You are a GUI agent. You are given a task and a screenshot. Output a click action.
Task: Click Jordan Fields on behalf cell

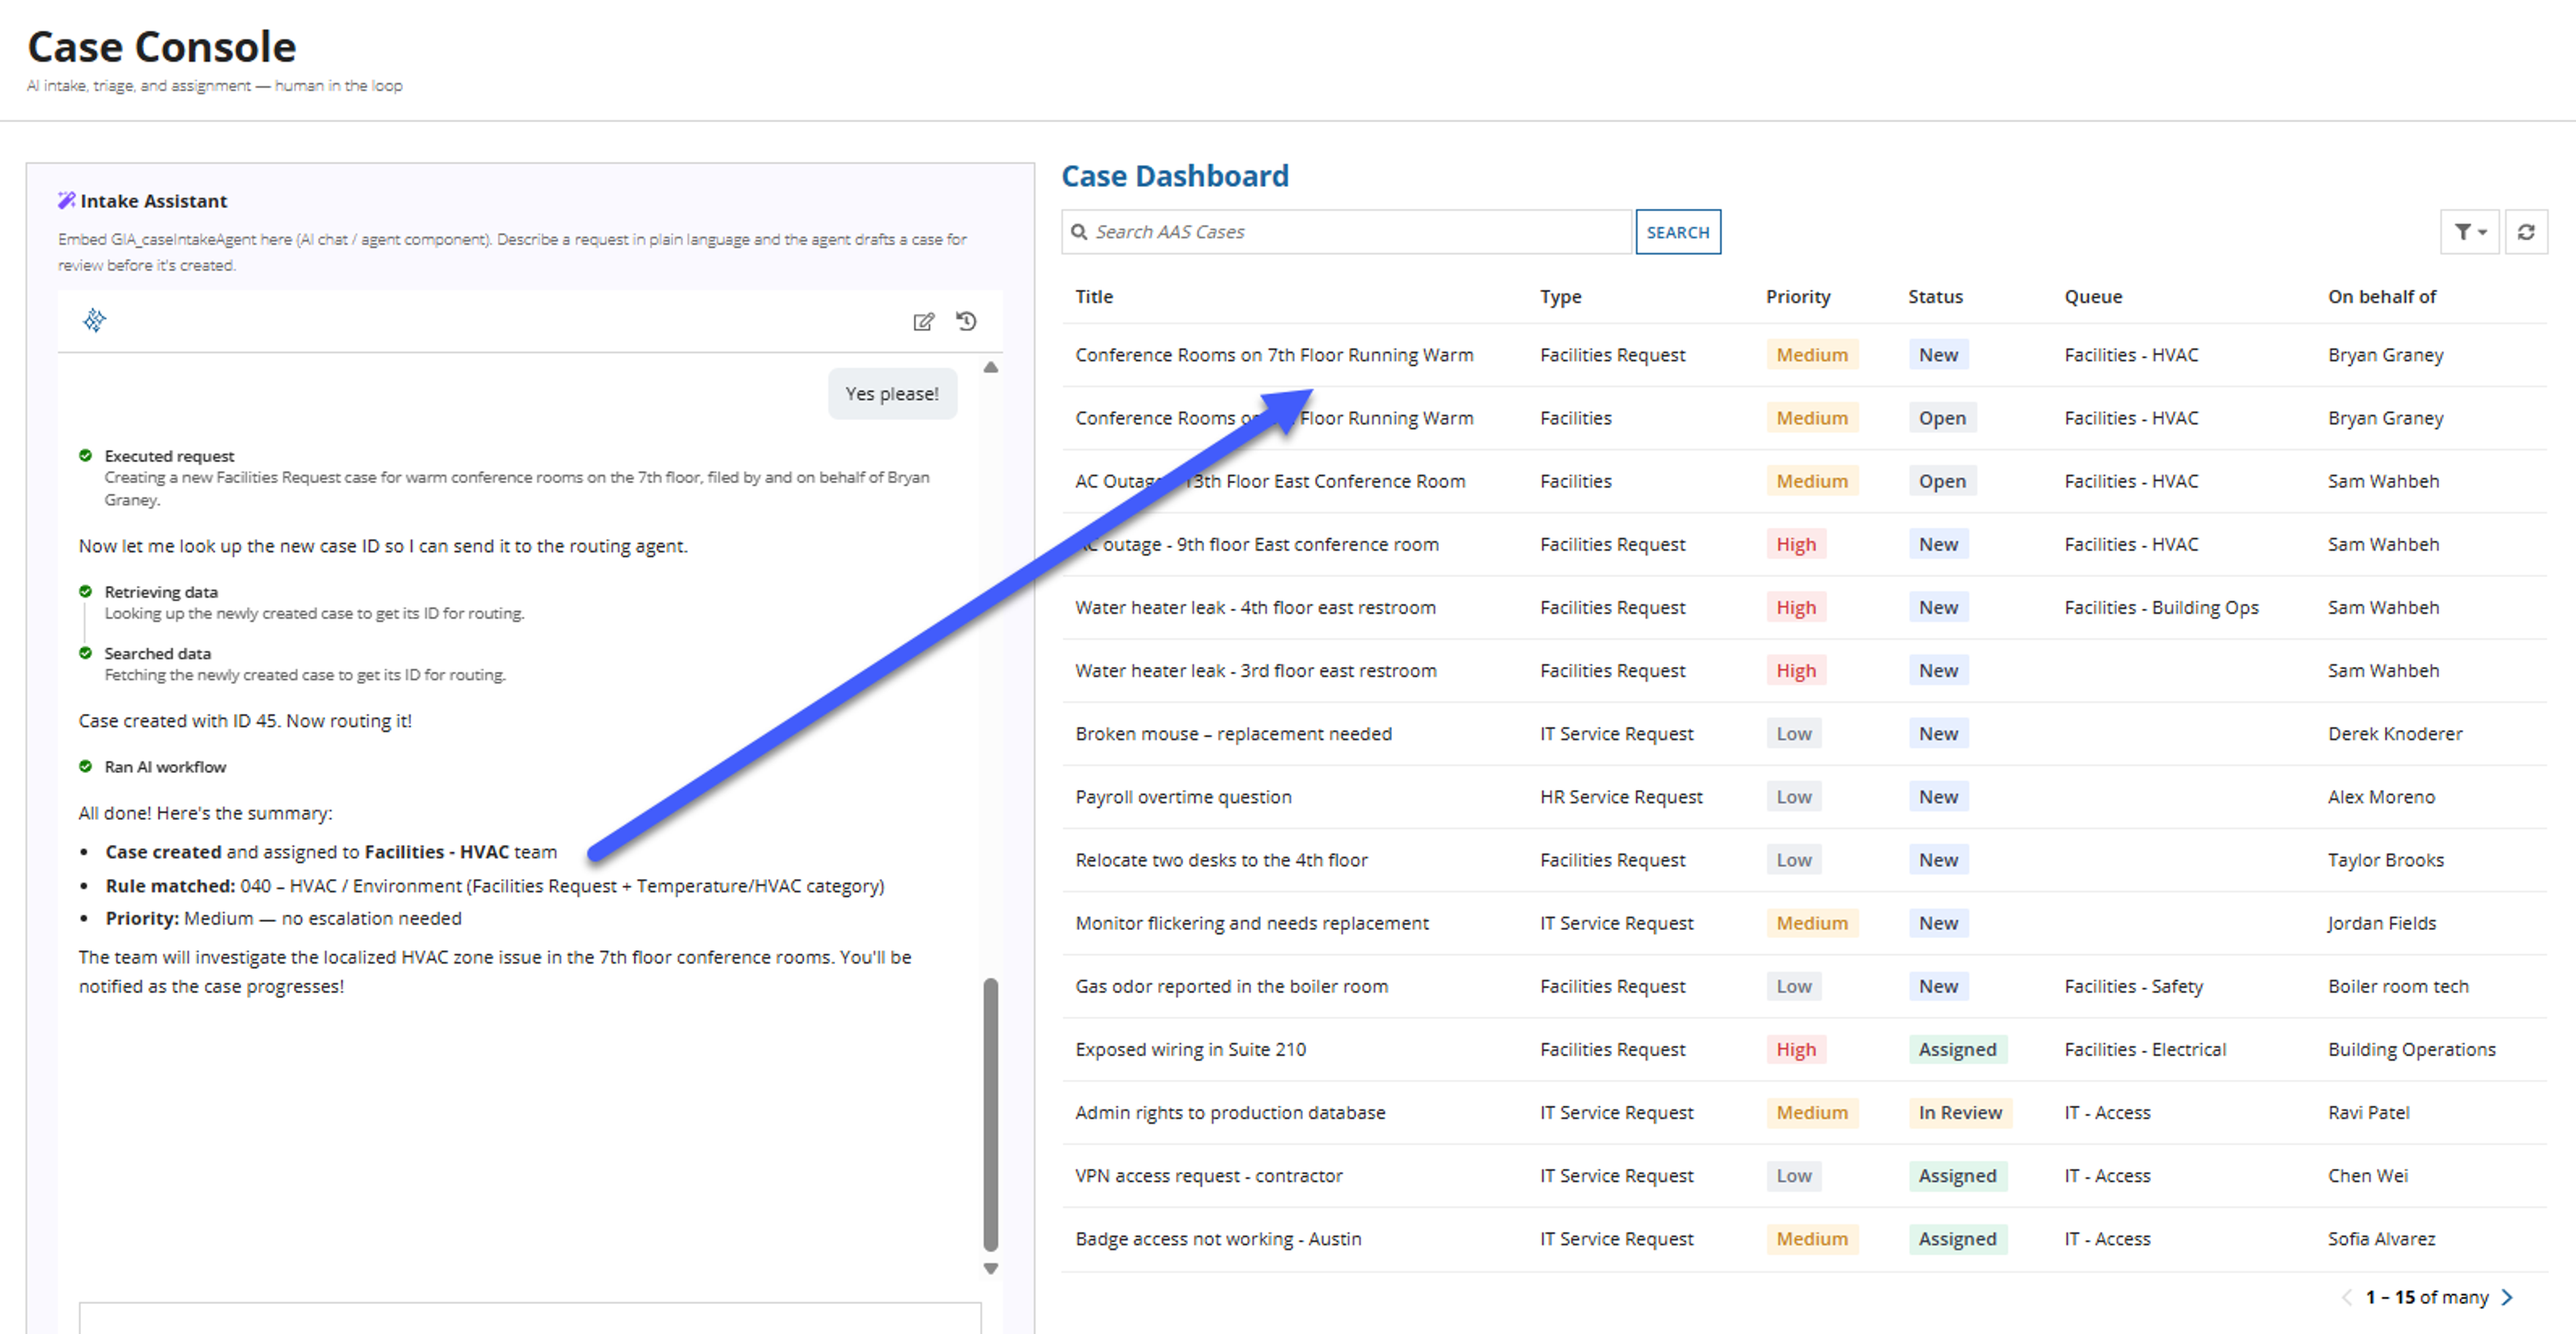click(x=2381, y=922)
